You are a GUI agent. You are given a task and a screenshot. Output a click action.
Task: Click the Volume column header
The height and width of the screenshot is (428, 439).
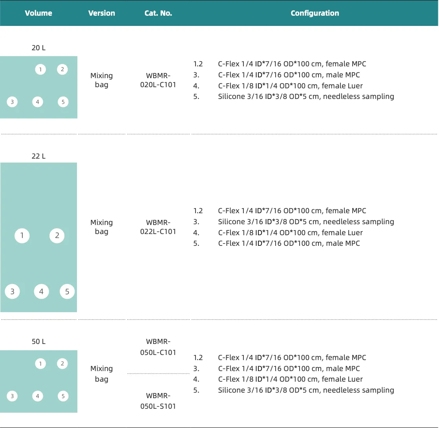pyautogui.click(x=38, y=13)
